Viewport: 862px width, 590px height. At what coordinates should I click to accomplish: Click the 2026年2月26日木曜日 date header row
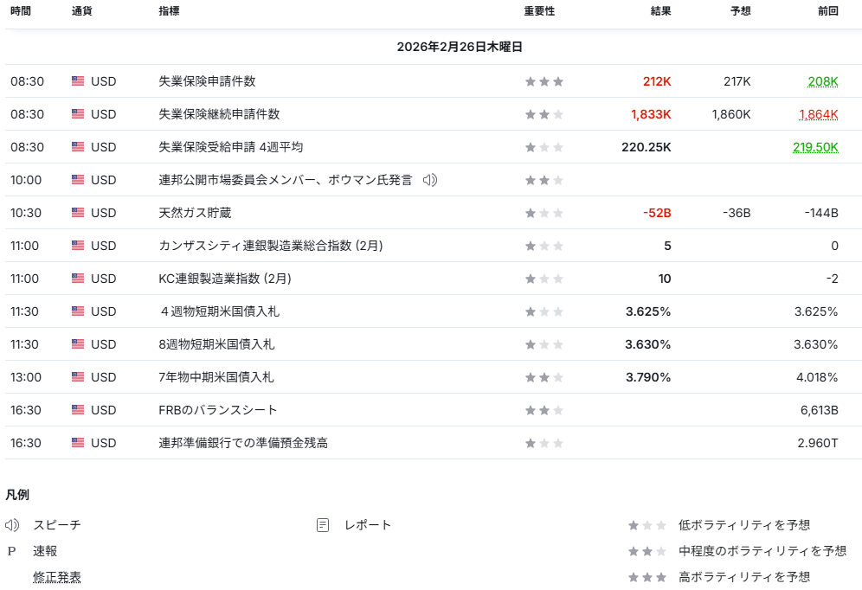click(459, 47)
